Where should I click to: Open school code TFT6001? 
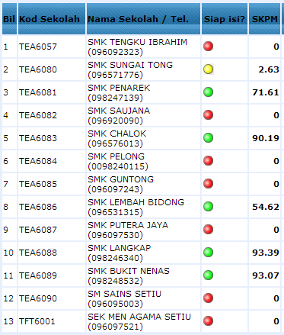click(x=37, y=321)
